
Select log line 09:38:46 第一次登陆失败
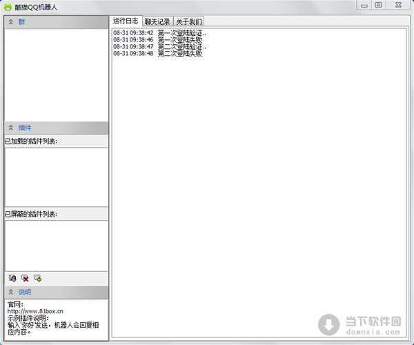[x=157, y=40]
